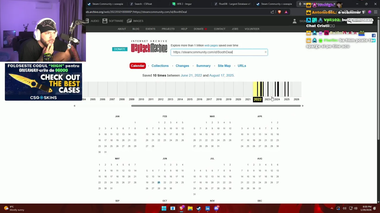
Task: Open the Site Map view
Action: click(224, 66)
